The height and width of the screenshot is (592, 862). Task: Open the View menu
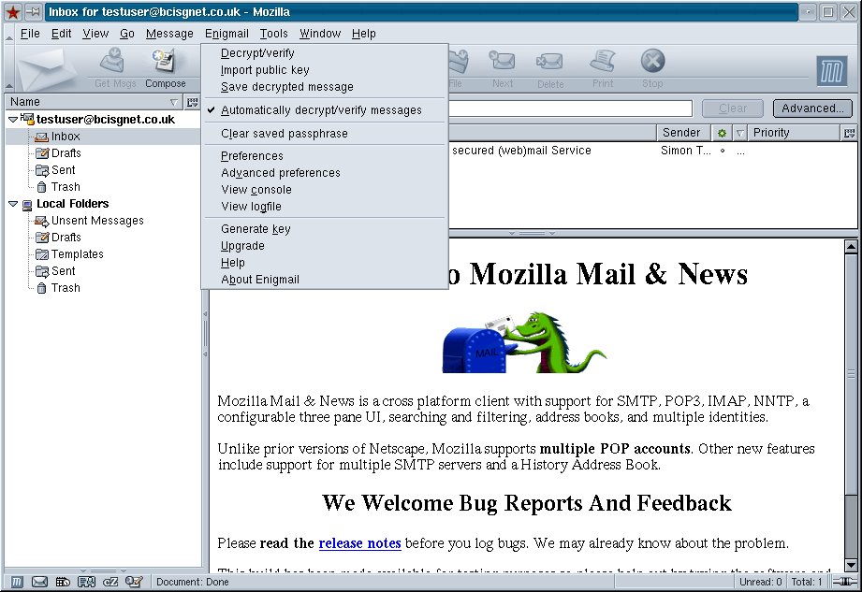pyautogui.click(x=95, y=34)
